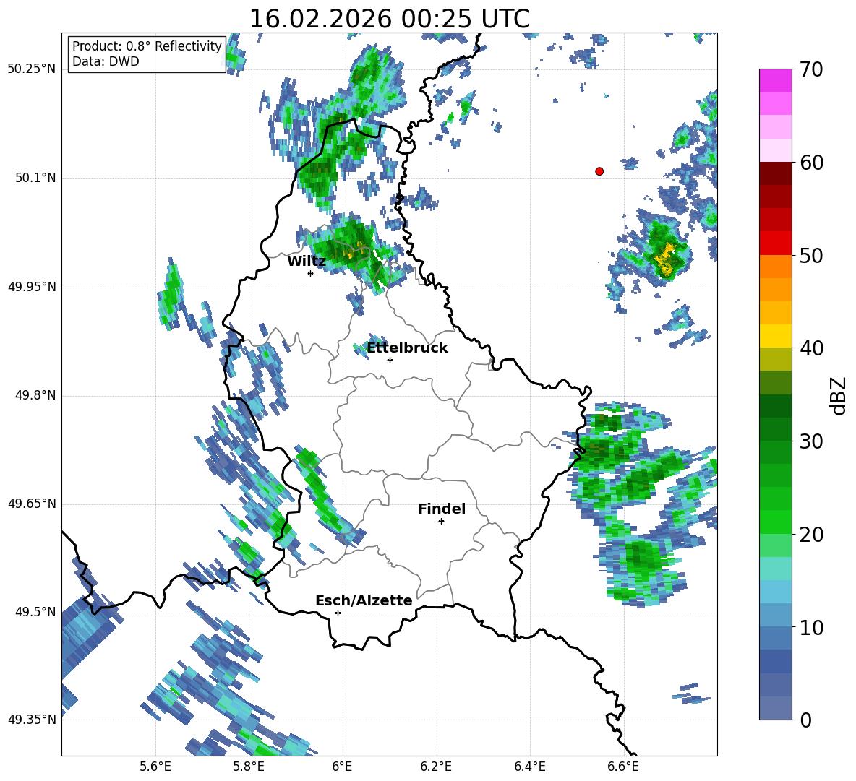Click the Esch/Alzette city label
Viewport: 856px width, 781px height.
364,601
